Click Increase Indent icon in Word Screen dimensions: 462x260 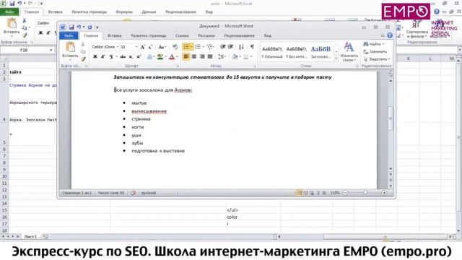pos(231,47)
